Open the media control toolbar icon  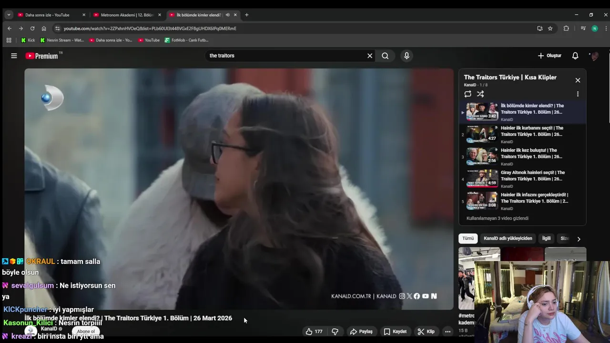click(583, 29)
